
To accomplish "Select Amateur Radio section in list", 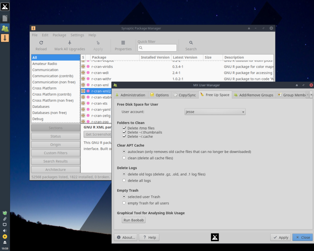I will pos(56,64).
